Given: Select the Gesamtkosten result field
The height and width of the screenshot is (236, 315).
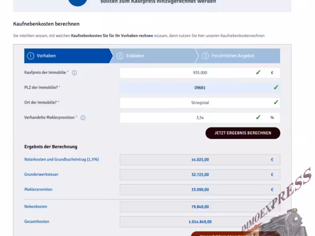Looking at the screenshot, I should tap(200, 222).
